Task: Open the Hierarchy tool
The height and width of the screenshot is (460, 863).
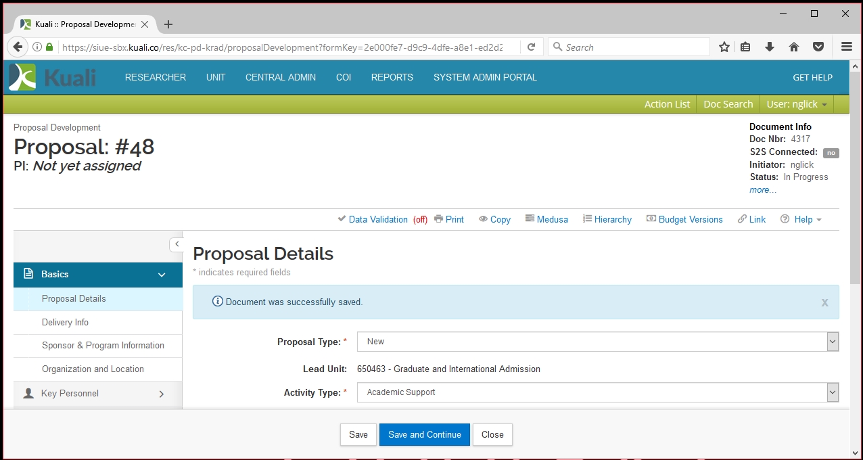Action: [x=607, y=219]
